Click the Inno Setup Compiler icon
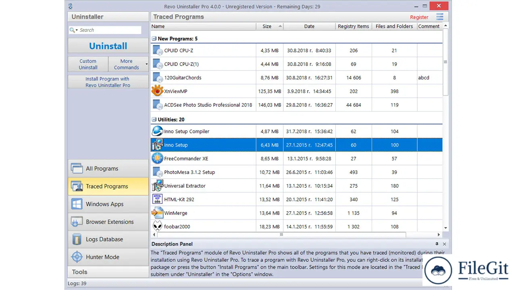The width and height of the screenshot is (516, 290). [157, 131]
